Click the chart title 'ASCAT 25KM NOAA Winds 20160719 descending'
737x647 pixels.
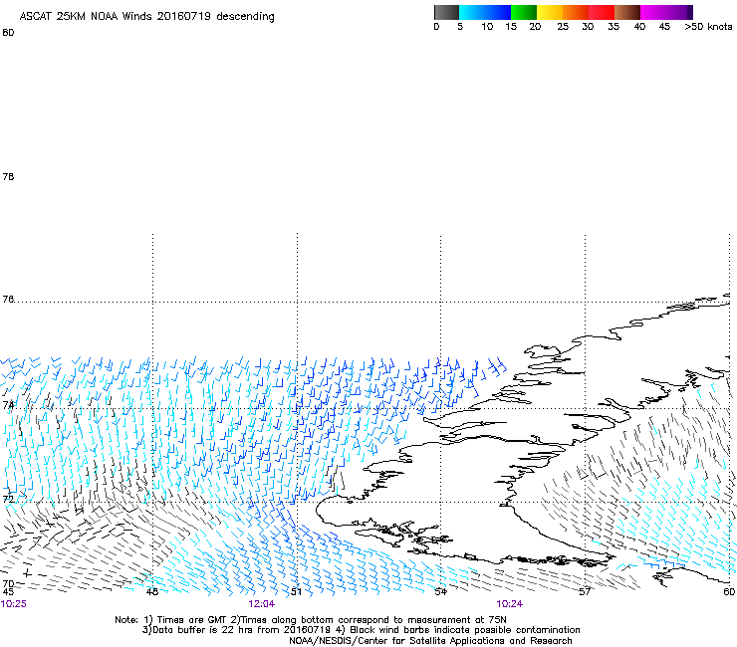[x=146, y=16]
